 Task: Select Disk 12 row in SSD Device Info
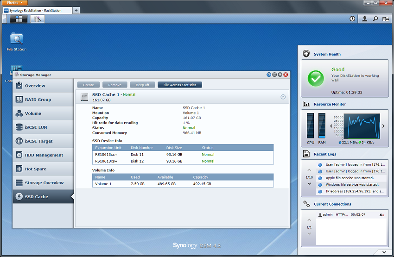click(183, 161)
